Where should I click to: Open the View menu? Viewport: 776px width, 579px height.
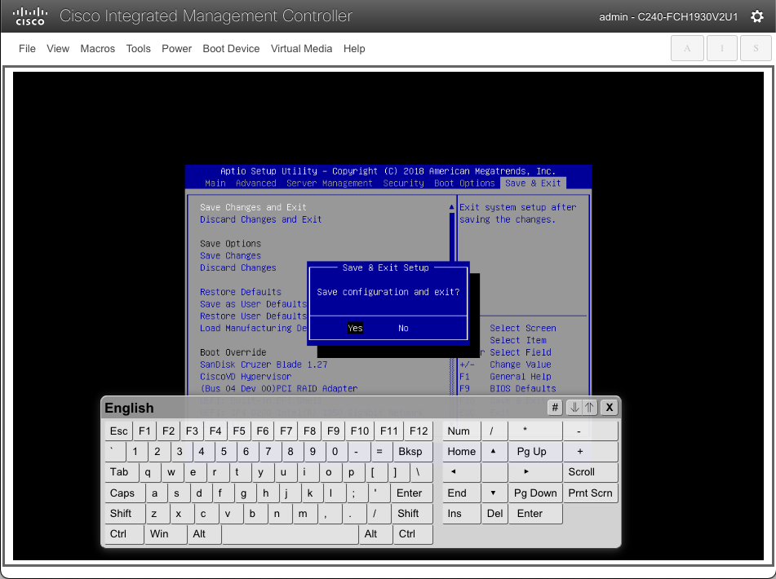pyautogui.click(x=58, y=48)
